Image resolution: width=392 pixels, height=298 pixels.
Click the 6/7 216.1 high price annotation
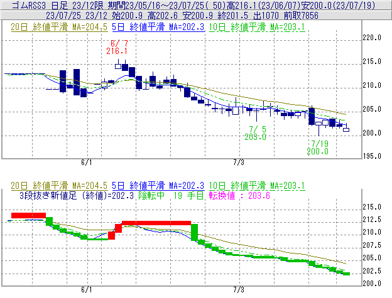117,47
